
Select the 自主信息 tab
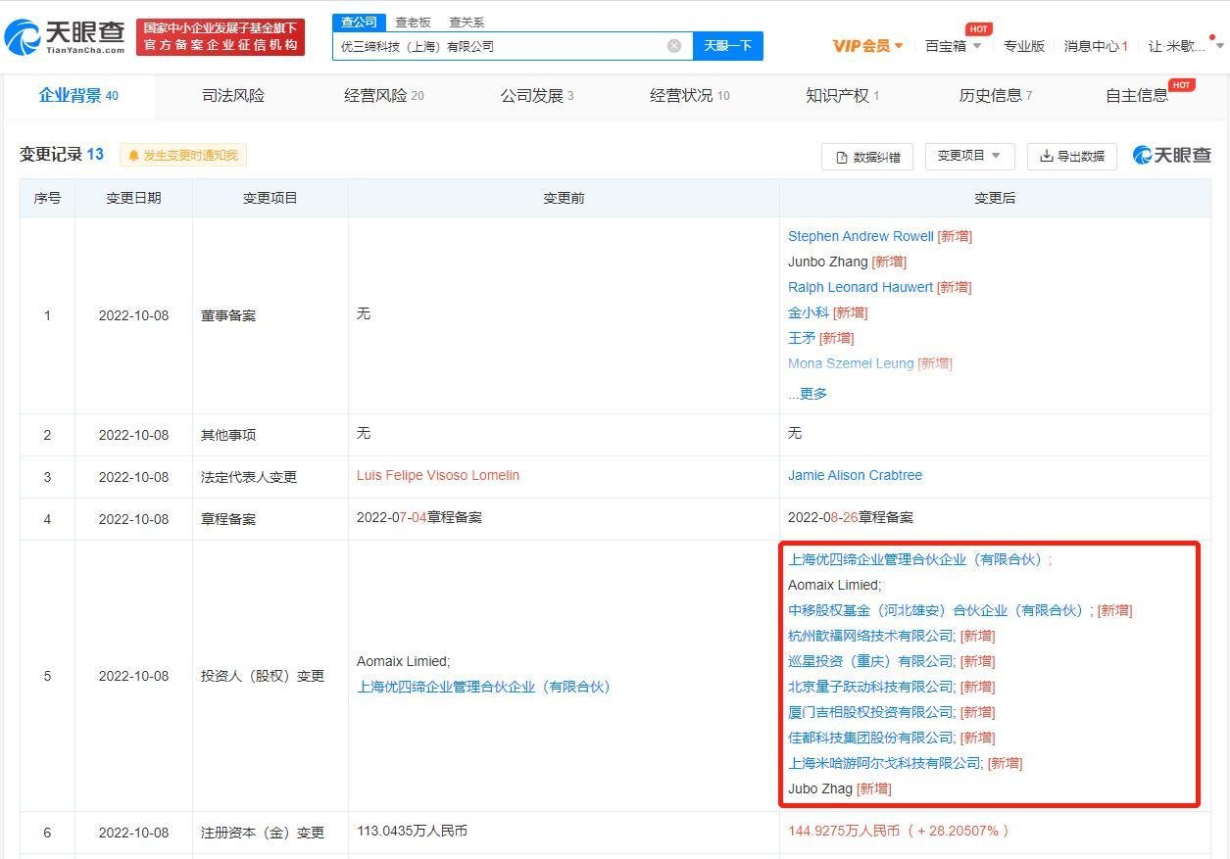(1137, 95)
